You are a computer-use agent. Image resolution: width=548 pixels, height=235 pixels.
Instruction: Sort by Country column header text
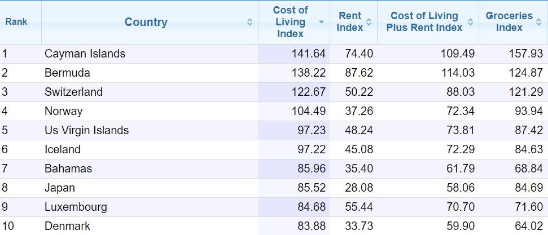tap(146, 22)
